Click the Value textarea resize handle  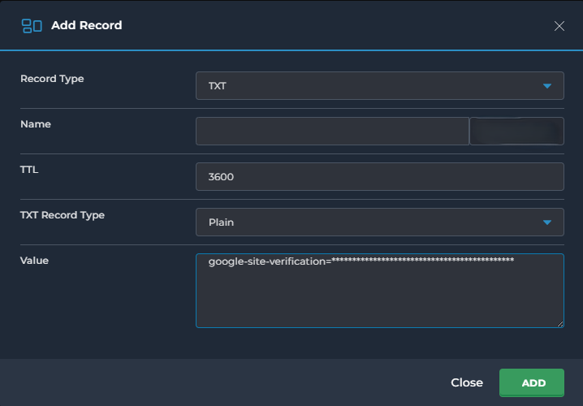pyautogui.click(x=560, y=324)
